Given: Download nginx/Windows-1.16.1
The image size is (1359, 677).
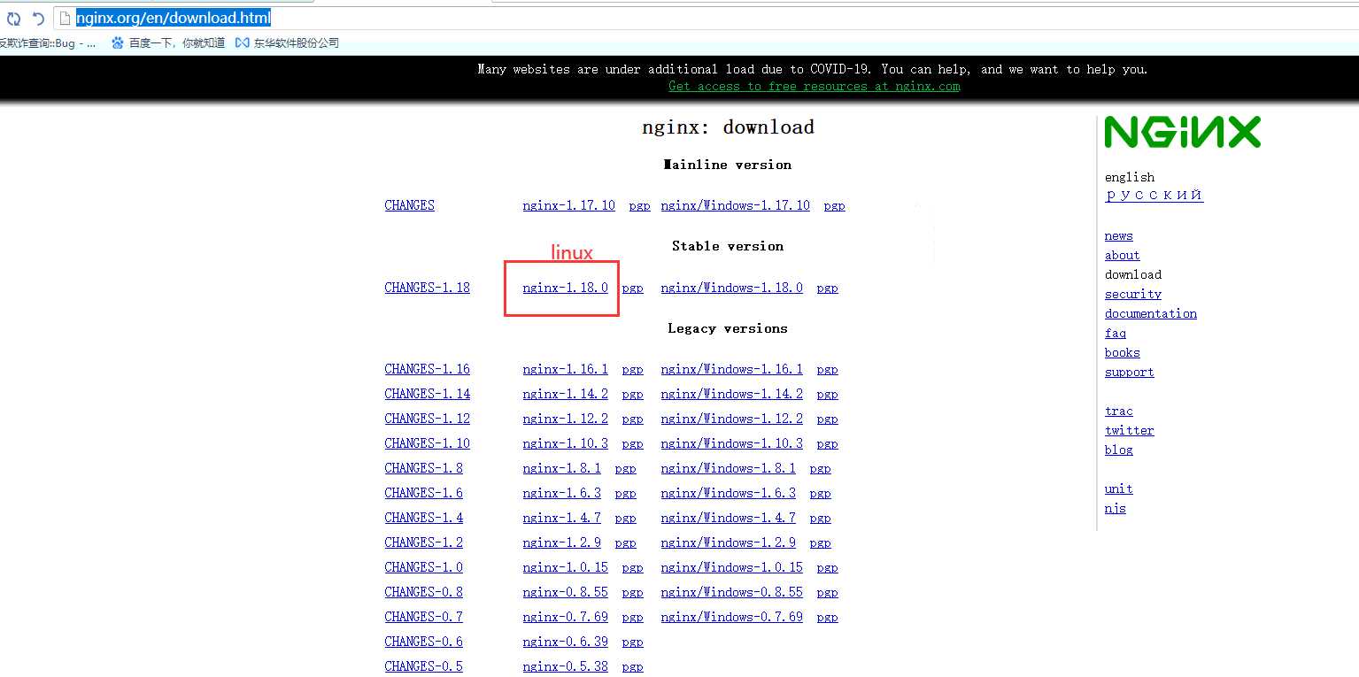Looking at the screenshot, I should click(x=731, y=369).
